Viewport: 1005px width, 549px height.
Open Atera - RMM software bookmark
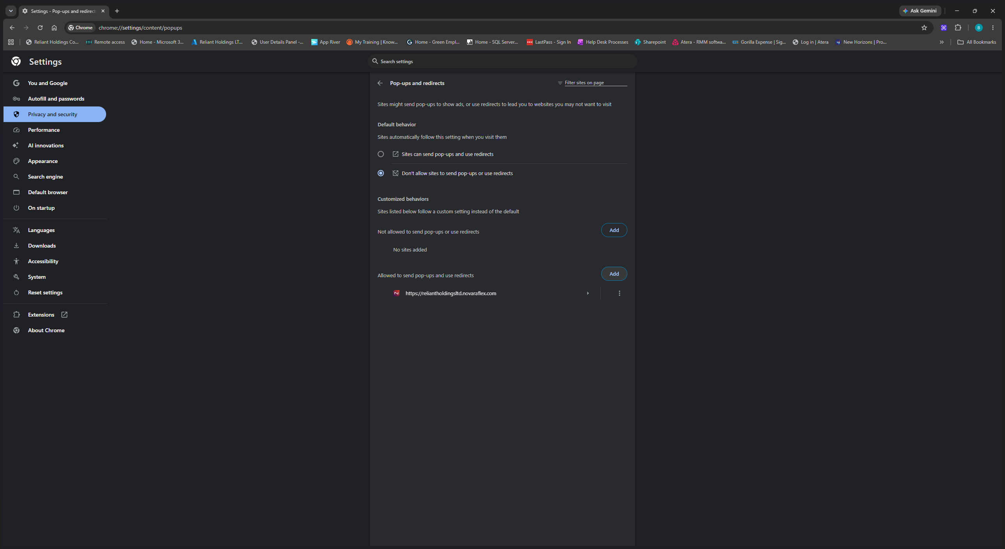point(699,42)
